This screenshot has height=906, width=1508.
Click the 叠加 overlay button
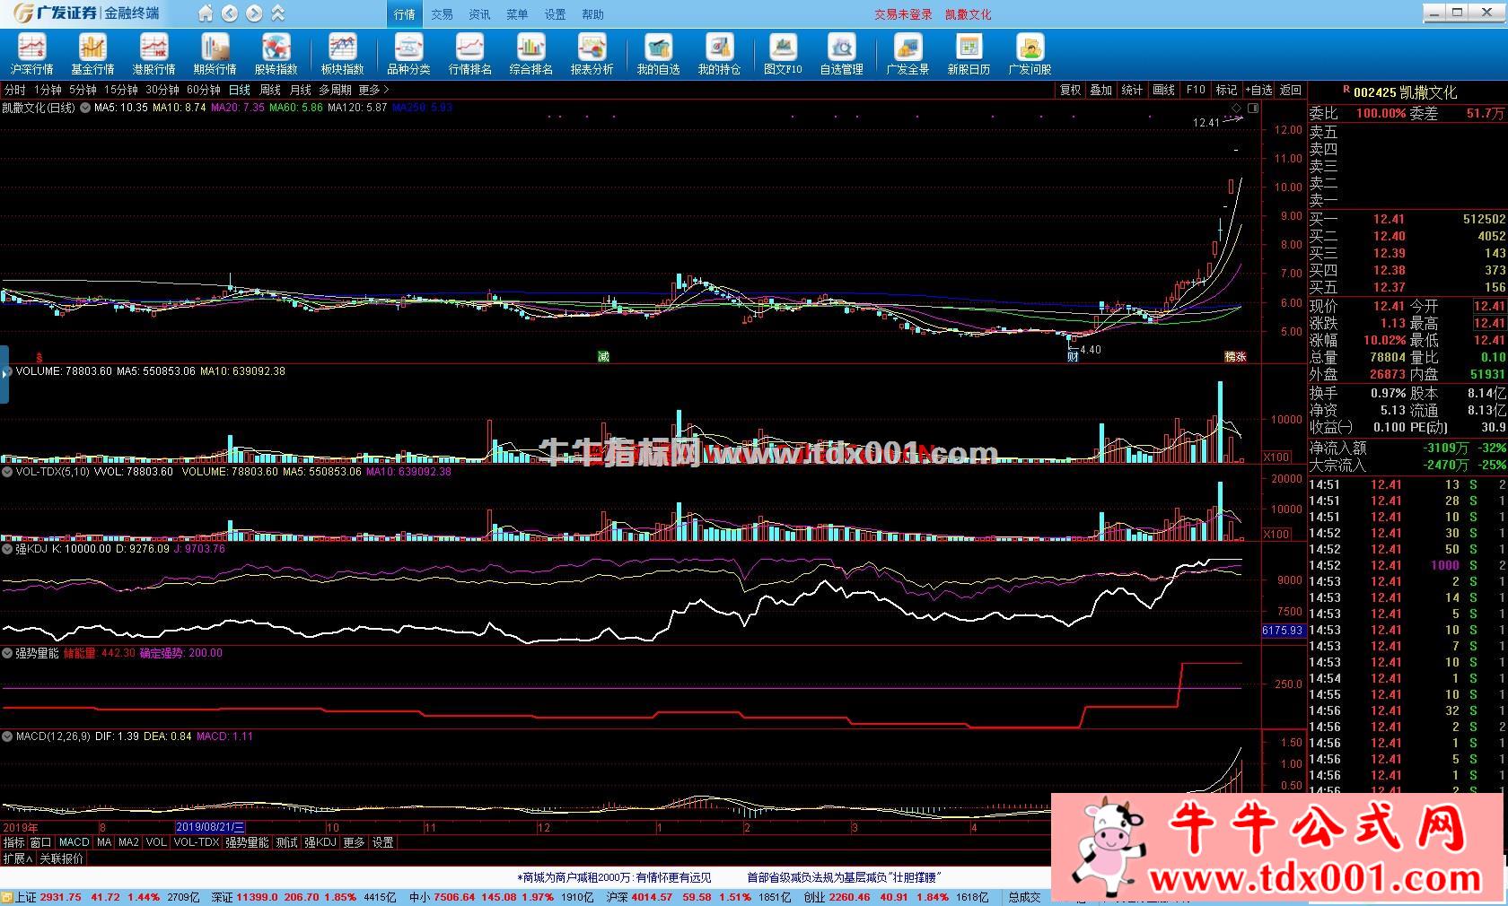[x=1101, y=90]
